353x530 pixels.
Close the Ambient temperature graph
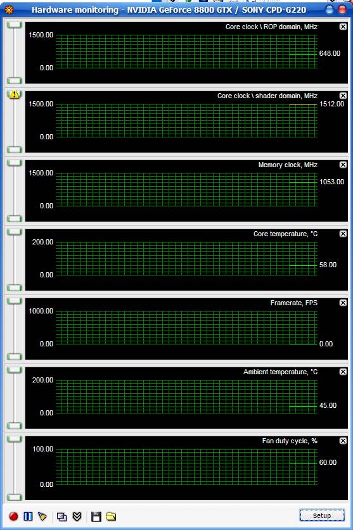tap(343, 372)
